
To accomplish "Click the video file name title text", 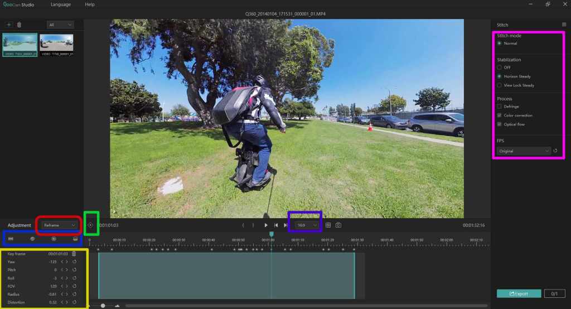I will coord(285,14).
